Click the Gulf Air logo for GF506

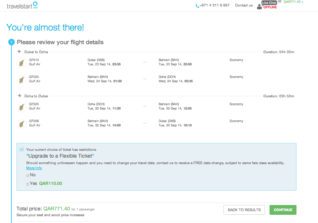22,124
